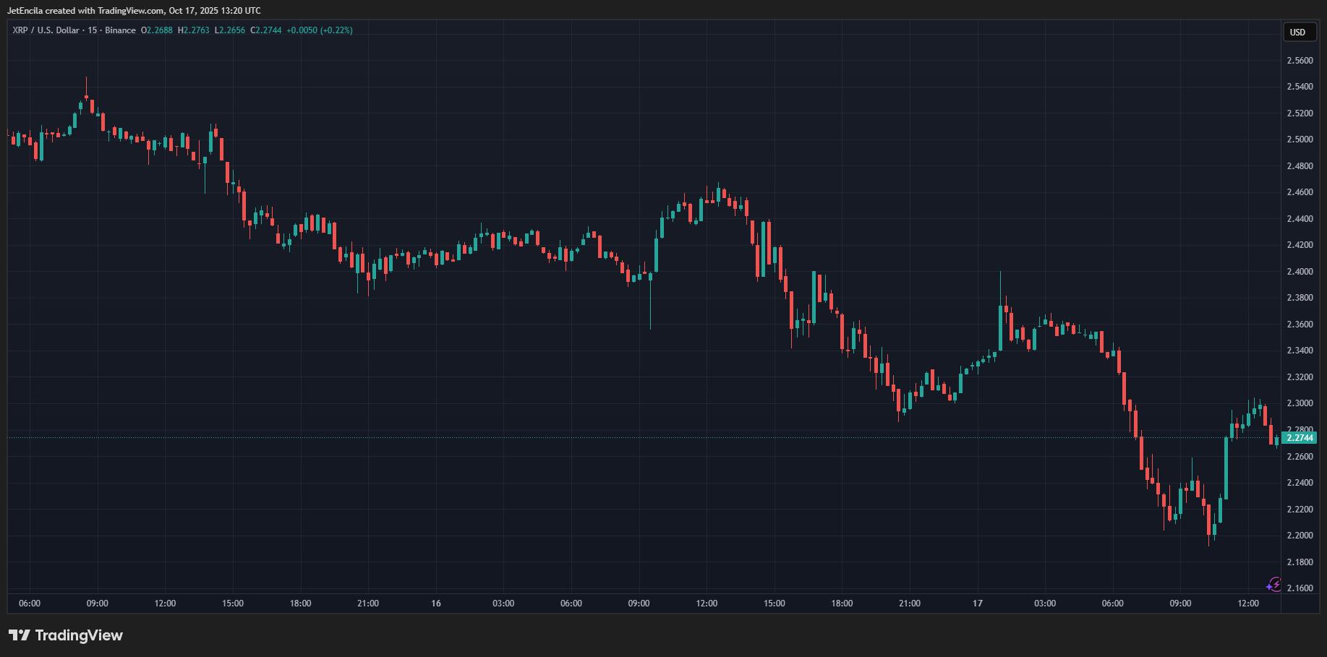Click the XRP / U.S. Dollar symbol title

tap(46, 30)
